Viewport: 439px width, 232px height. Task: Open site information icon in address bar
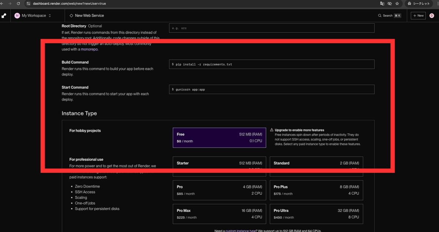28,3
